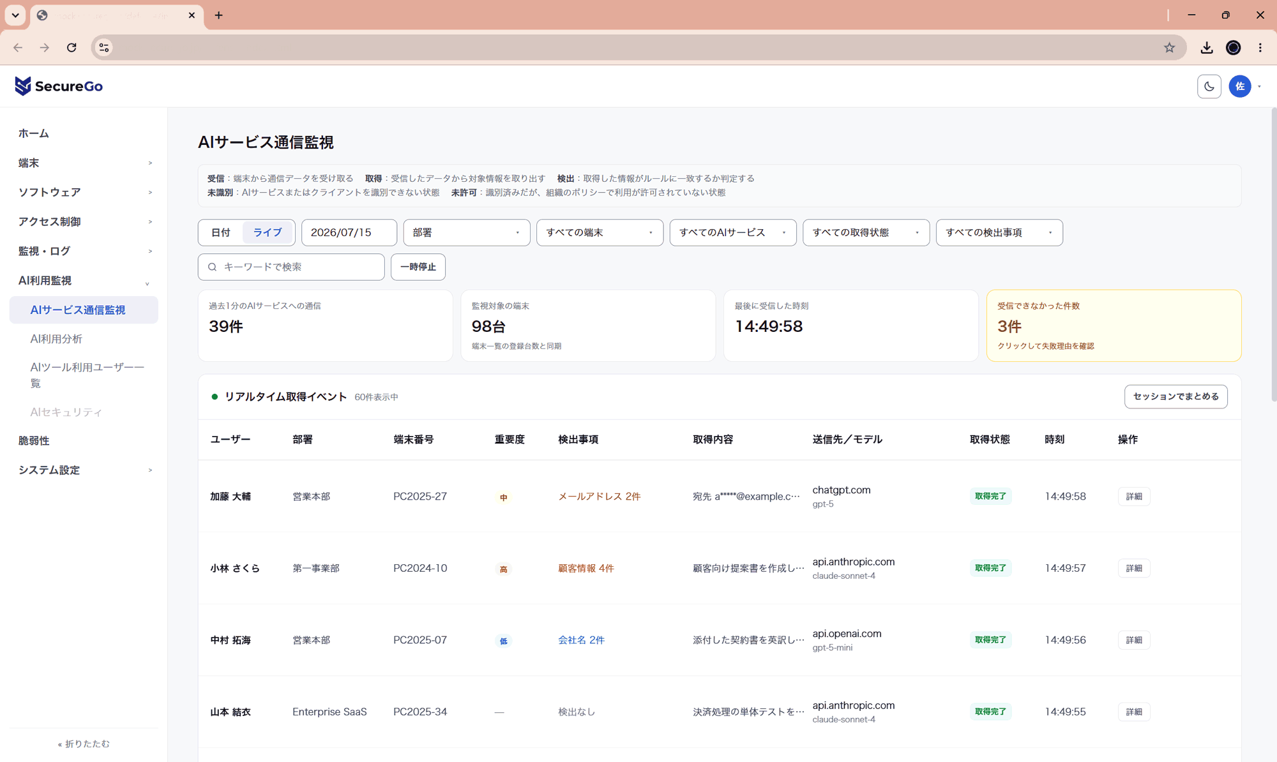Click 会社名 2件 detection link
This screenshot has width=1277, height=762.
[x=581, y=640]
